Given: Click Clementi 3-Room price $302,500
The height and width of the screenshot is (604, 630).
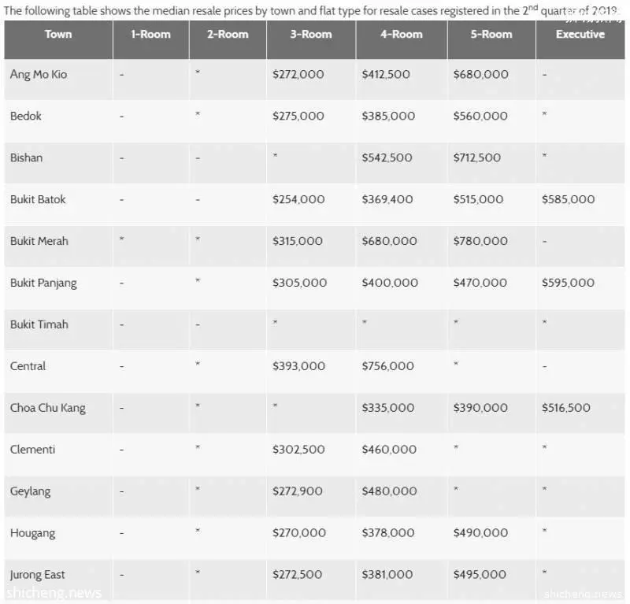Looking at the screenshot, I should tap(298, 450).
